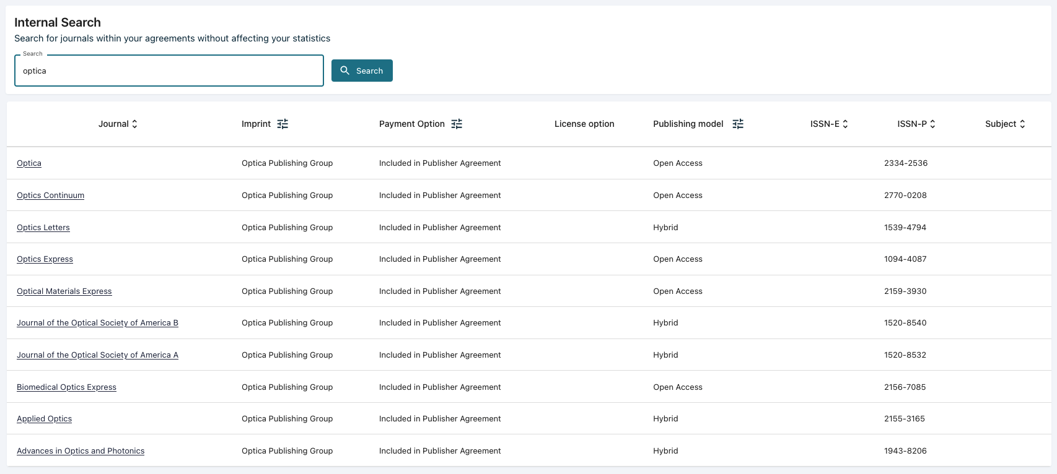Click Optica Publishing Group in Optica row
This screenshot has width=1057, height=474.
point(287,163)
